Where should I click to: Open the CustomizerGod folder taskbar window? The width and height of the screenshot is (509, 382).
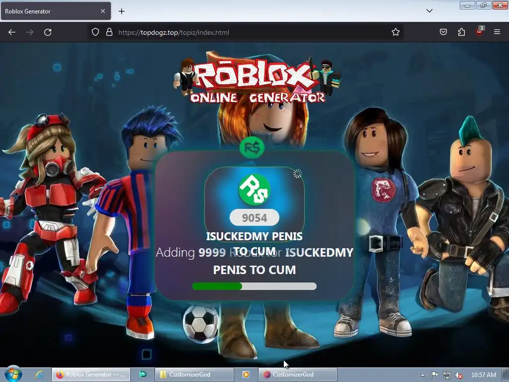[x=194, y=375]
